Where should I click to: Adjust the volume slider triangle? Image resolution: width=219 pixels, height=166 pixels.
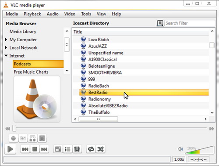200,150
